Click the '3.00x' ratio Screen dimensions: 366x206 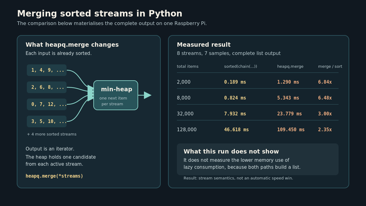325,114
